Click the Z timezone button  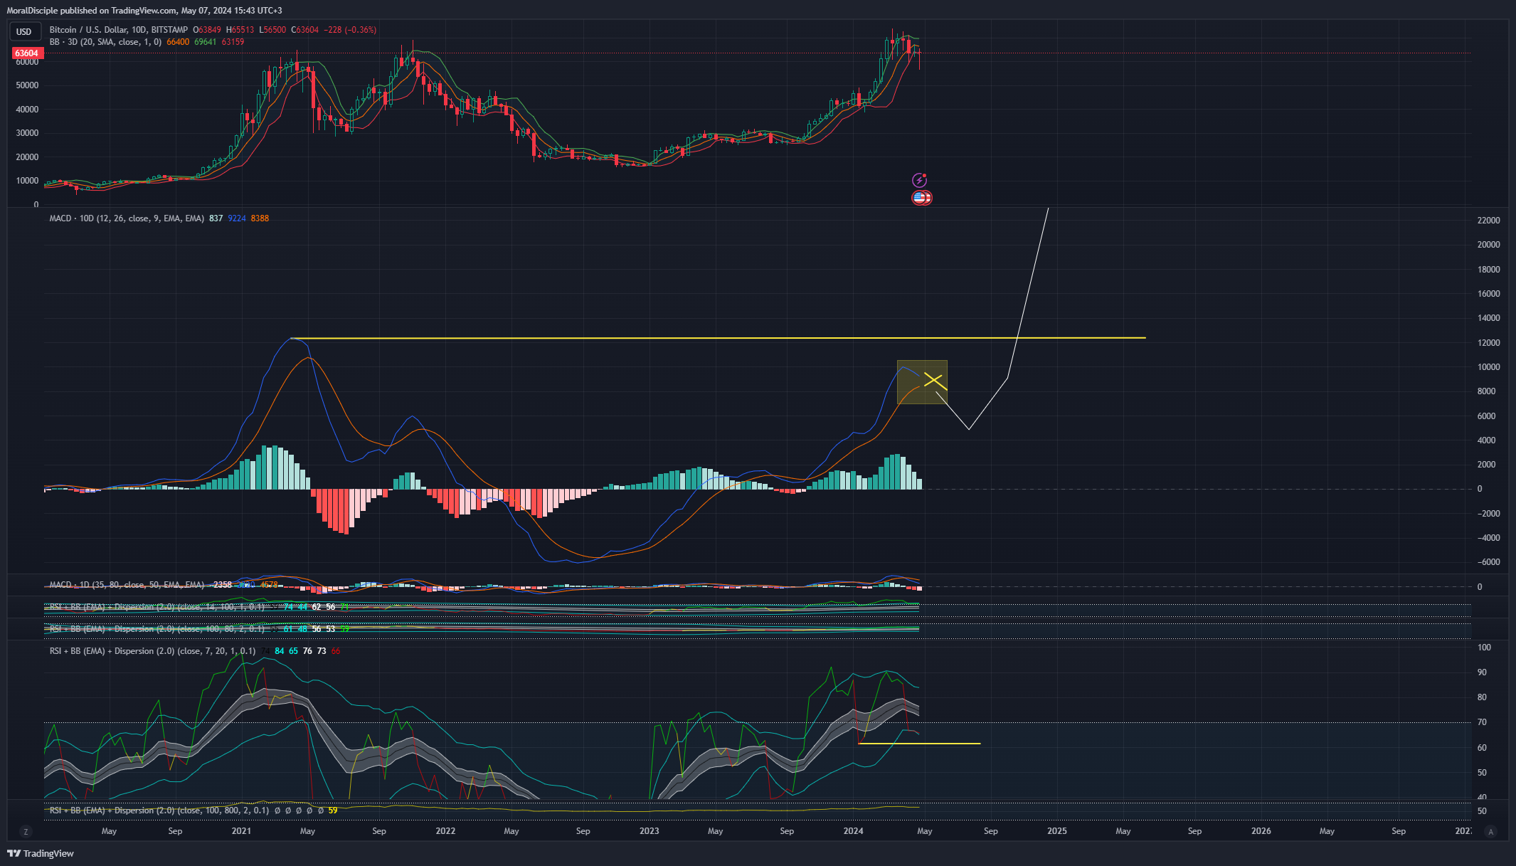click(x=26, y=831)
